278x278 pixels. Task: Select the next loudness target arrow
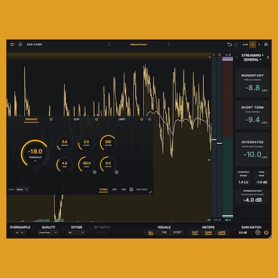click(x=268, y=57)
